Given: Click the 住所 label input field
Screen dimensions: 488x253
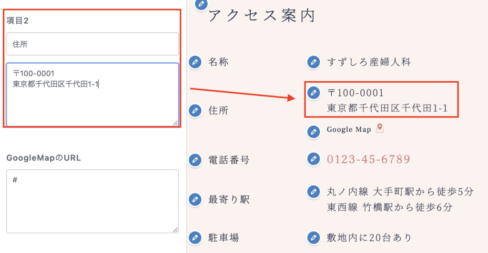Looking at the screenshot, I should pos(92,44).
